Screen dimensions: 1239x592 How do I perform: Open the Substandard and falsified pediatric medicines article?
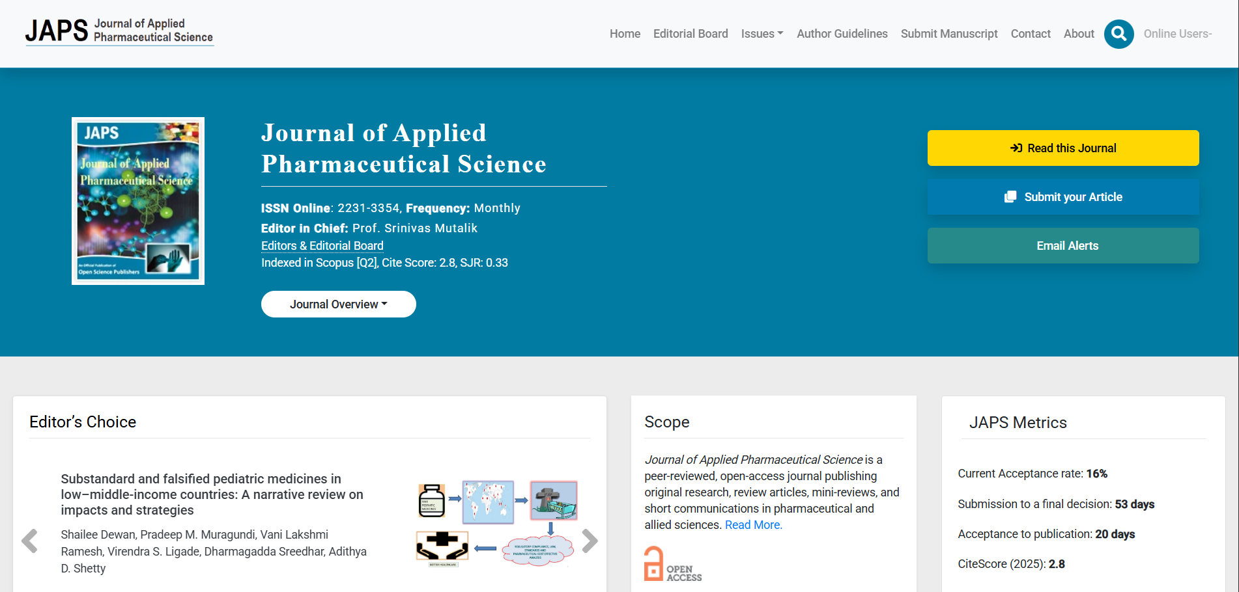click(212, 494)
